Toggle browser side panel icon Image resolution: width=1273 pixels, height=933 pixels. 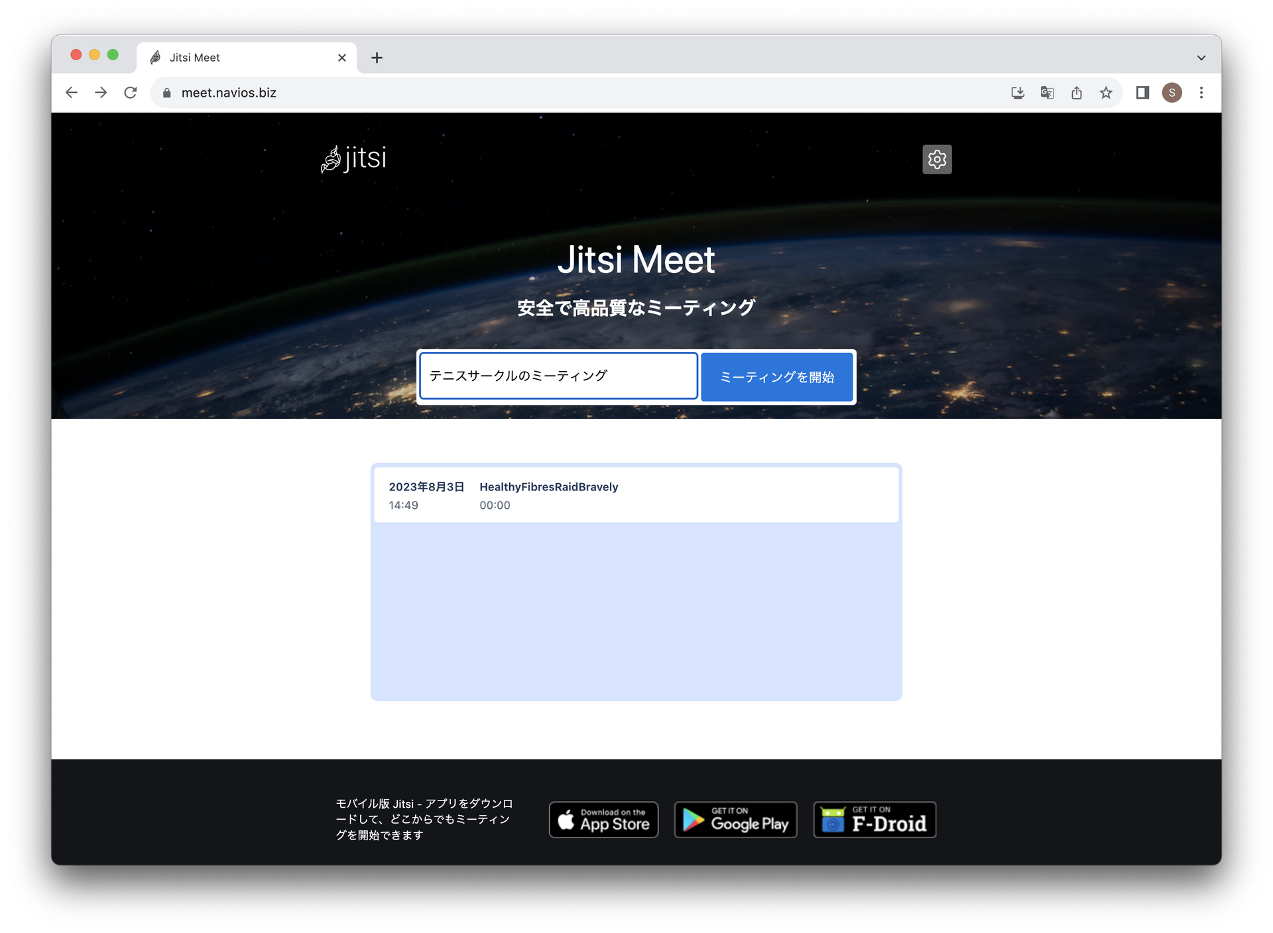[1142, 93]
